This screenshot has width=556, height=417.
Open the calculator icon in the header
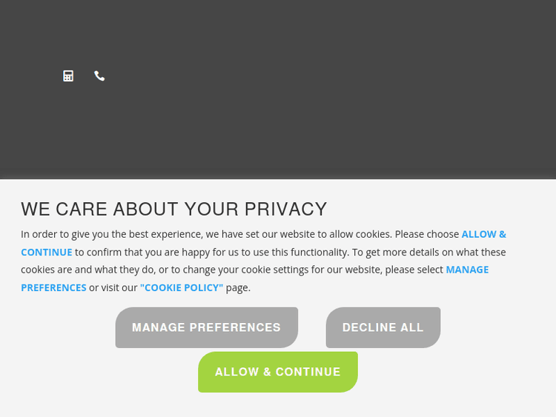(68, 76)
